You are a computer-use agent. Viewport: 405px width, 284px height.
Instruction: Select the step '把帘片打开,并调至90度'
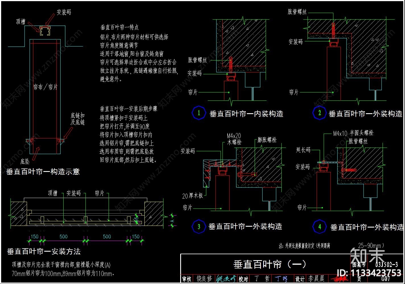tap(125, 126)
